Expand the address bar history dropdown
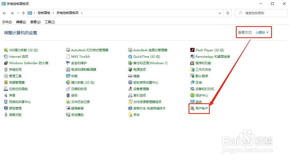Image resolution: width=289 pixels, height=160 pixels. click(220, 13)
